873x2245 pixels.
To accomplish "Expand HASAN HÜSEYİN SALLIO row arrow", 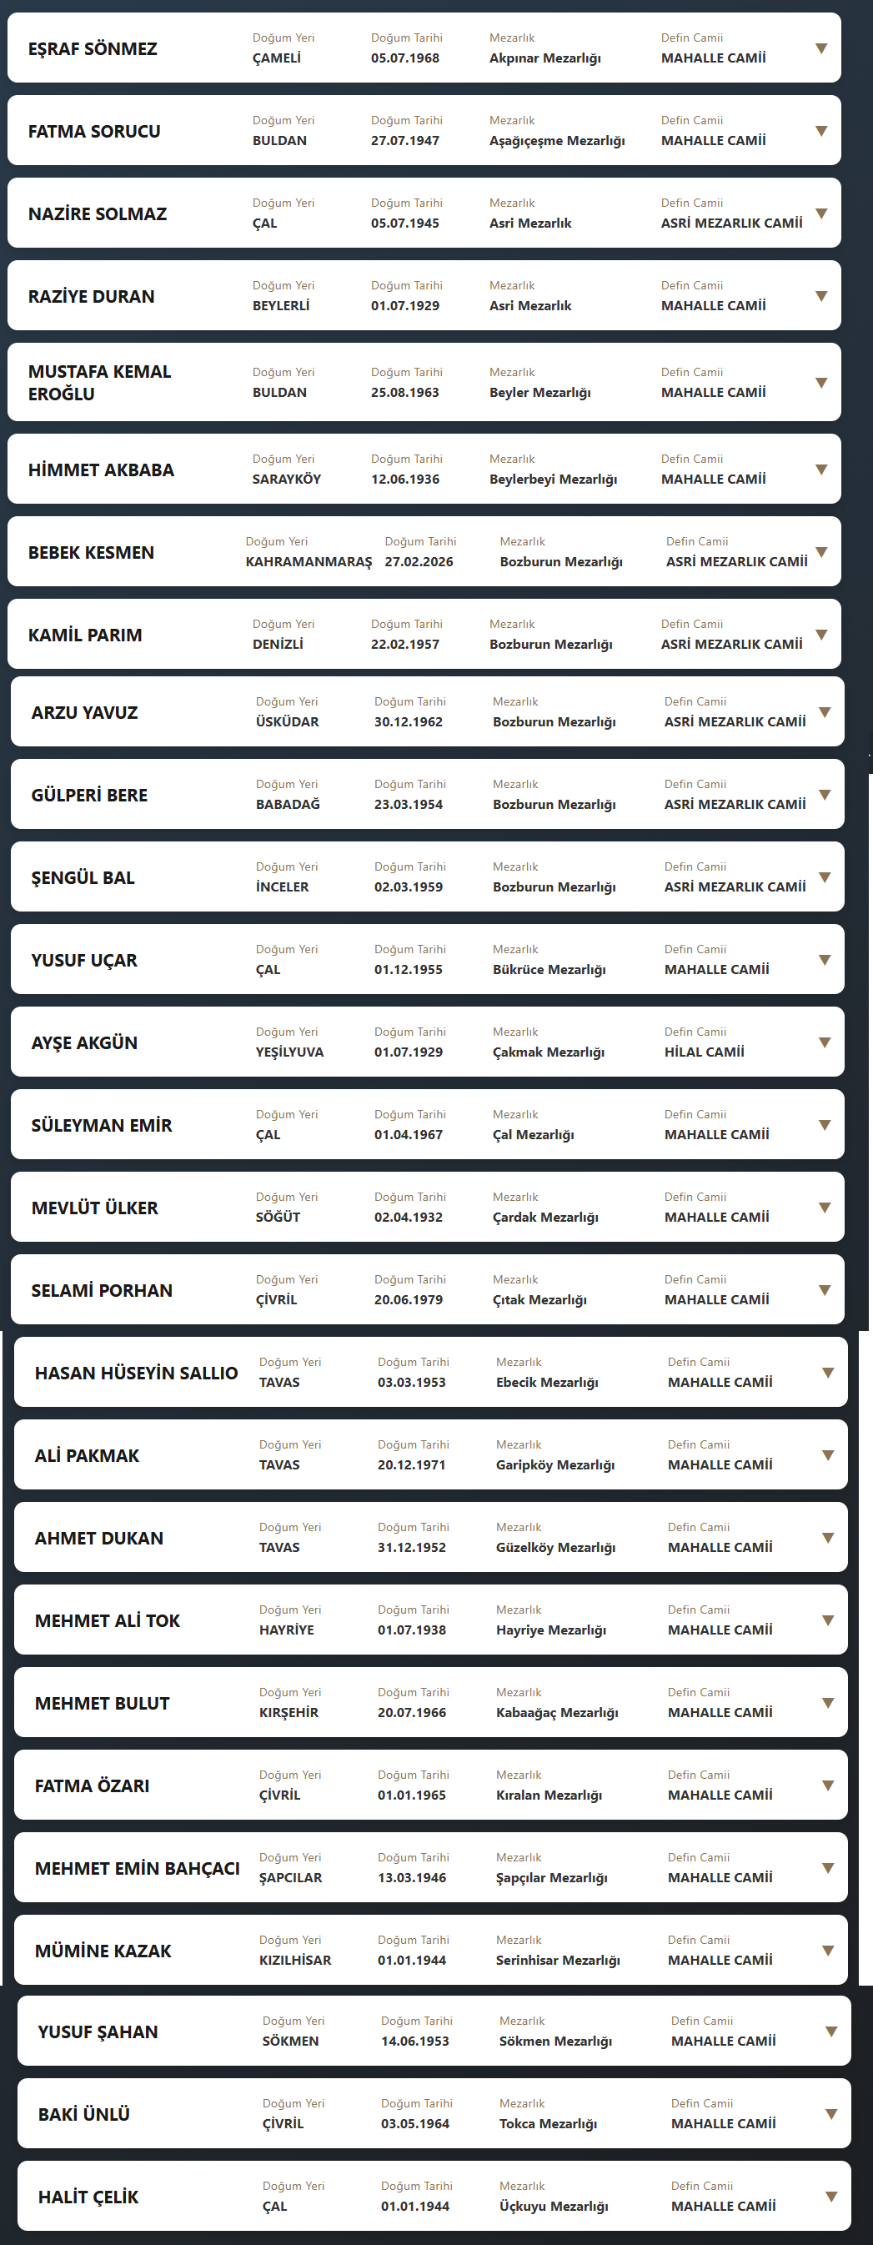I will point(828,1373).
